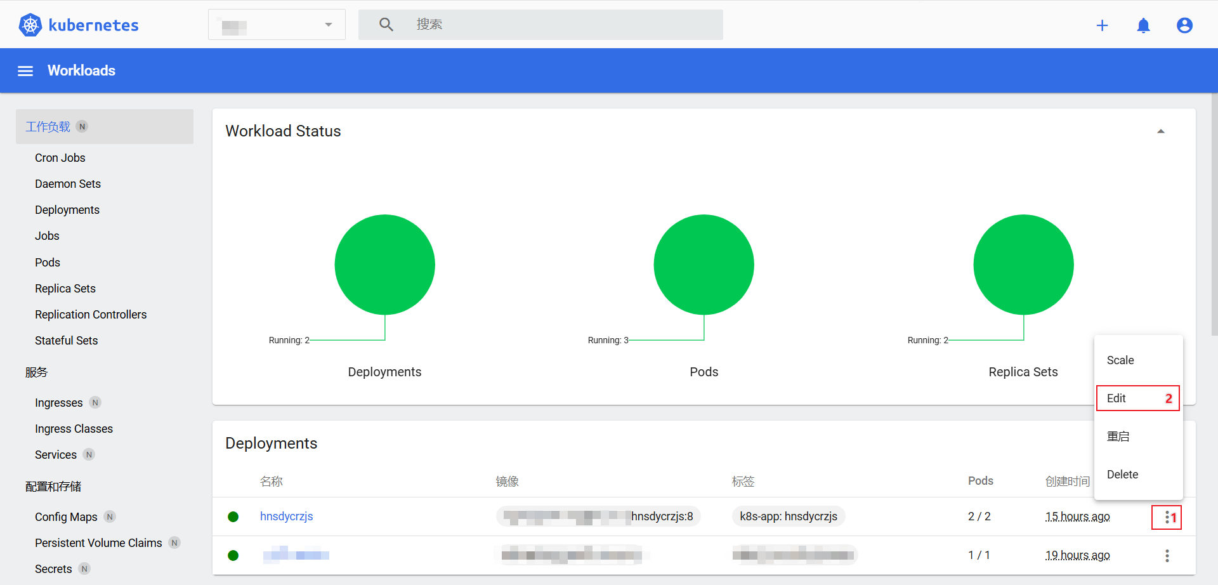
Task: Open Services in sidebar
Action: point(56,455)
